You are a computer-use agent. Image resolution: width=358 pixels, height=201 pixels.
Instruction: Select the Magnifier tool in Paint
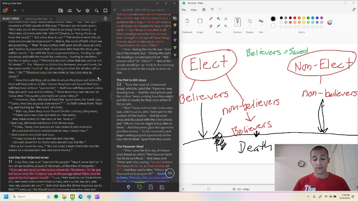226,26
